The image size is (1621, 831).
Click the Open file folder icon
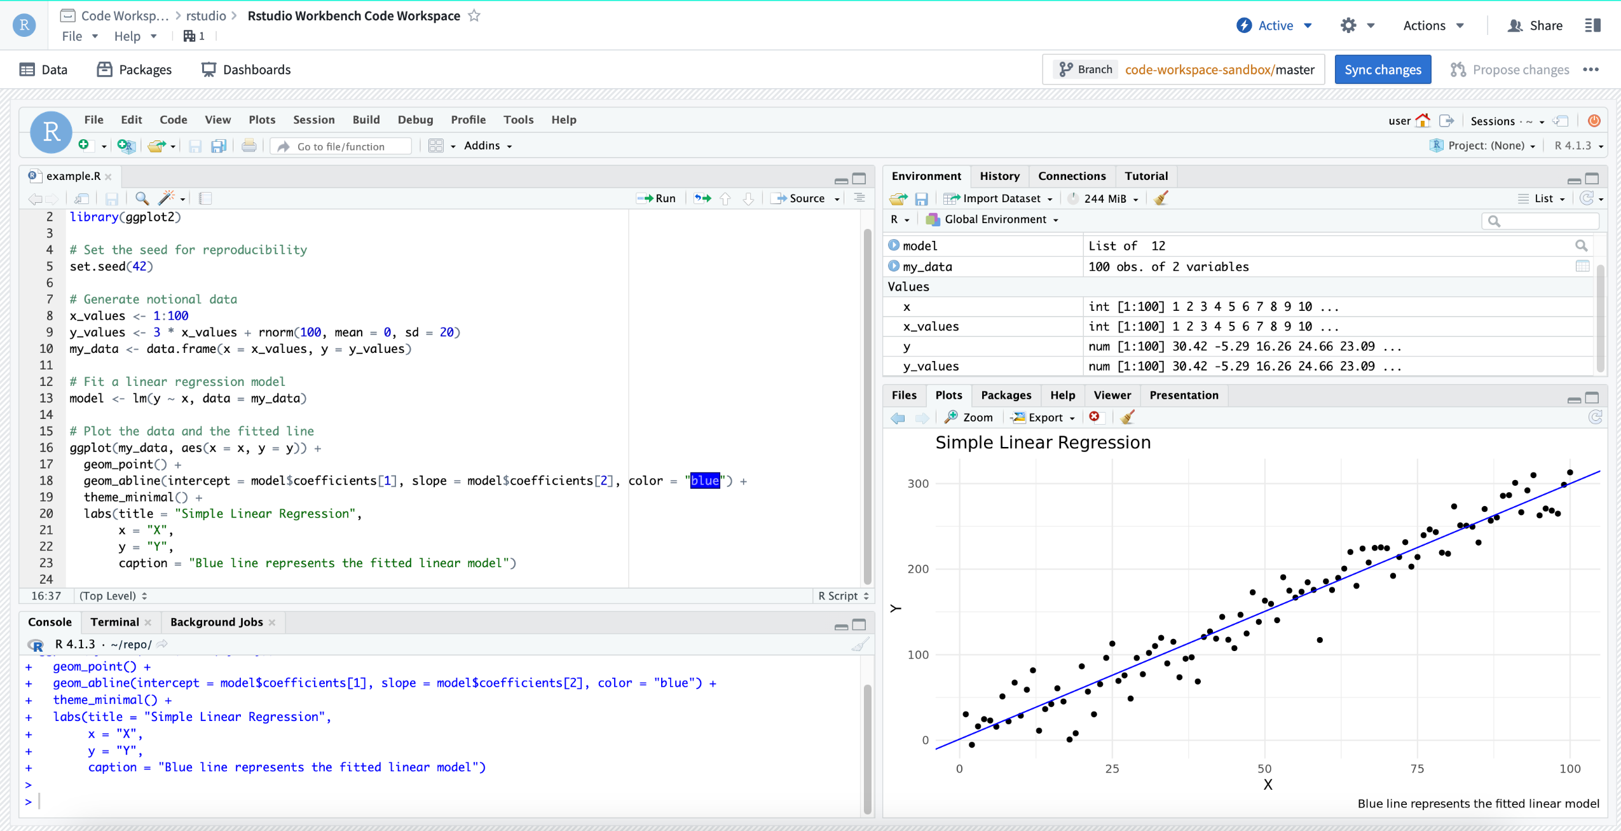tap(156, 146)
